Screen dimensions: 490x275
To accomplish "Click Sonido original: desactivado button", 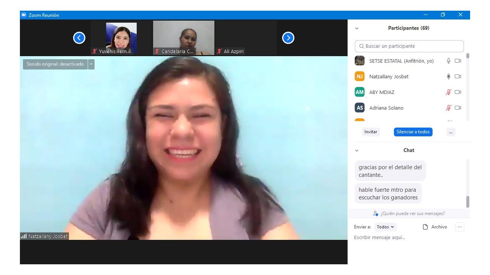I will 55,64.
